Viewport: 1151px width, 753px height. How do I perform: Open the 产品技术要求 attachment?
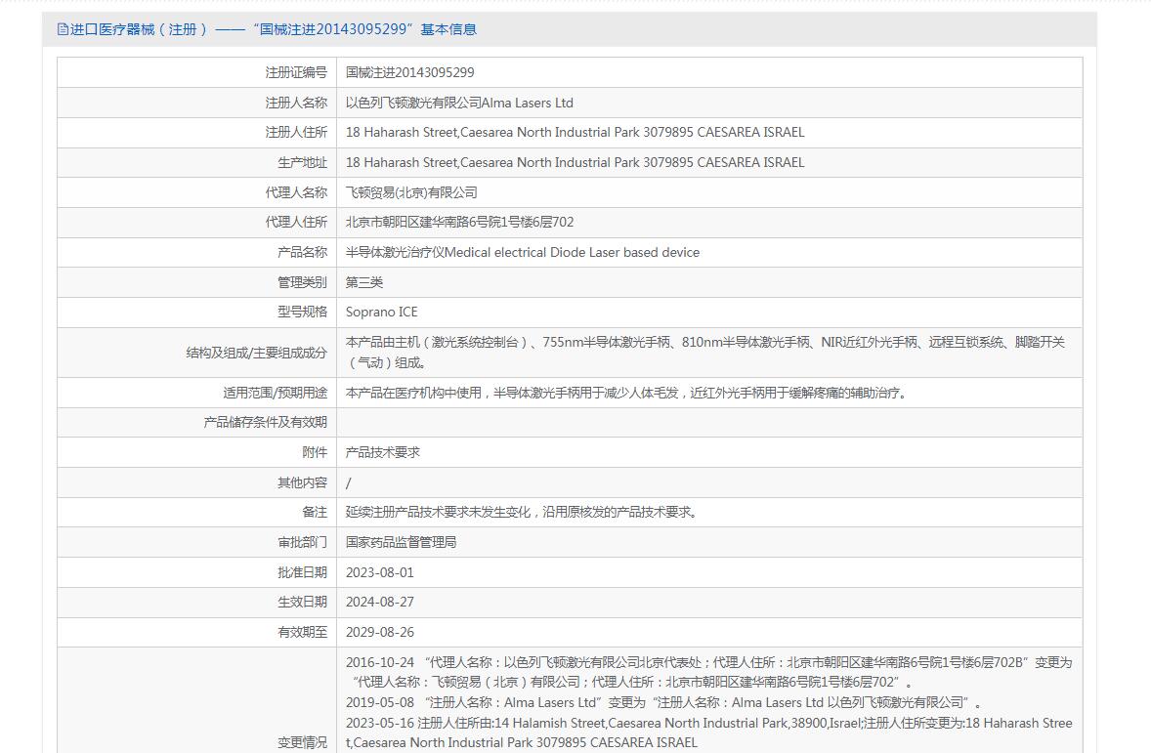pos(382,452)
